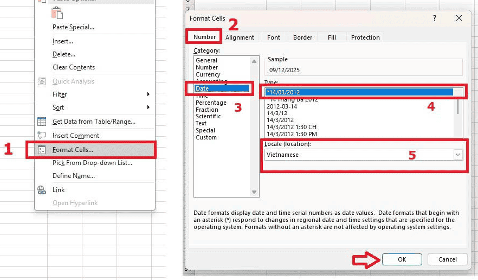
Task: Select Fraction category
Action: (x=207, y=110)
